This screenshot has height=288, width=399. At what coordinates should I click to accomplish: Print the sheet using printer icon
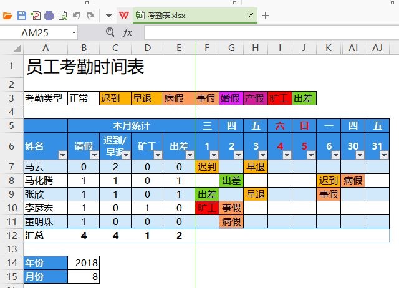pos(49,16)
